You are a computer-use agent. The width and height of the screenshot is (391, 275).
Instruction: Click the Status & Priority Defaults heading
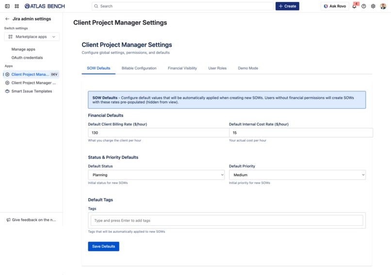pyautogui.click(x=113, y=157)
